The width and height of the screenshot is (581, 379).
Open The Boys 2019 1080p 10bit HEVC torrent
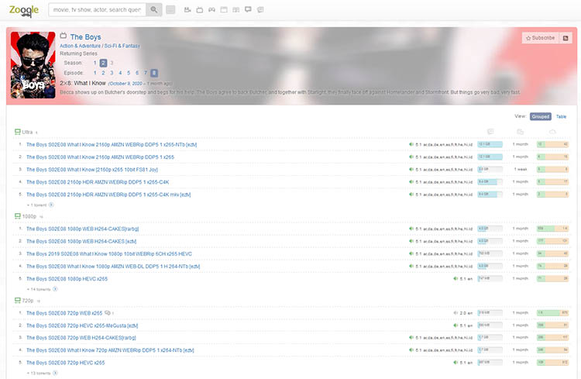[x=109, y=253]
